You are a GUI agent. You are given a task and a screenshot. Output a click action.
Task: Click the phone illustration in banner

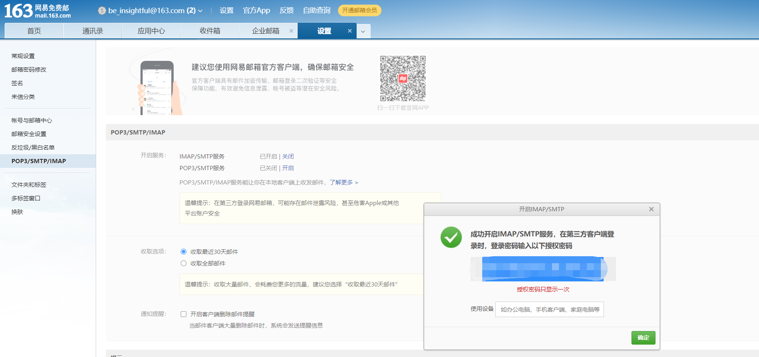pos(157,88)
